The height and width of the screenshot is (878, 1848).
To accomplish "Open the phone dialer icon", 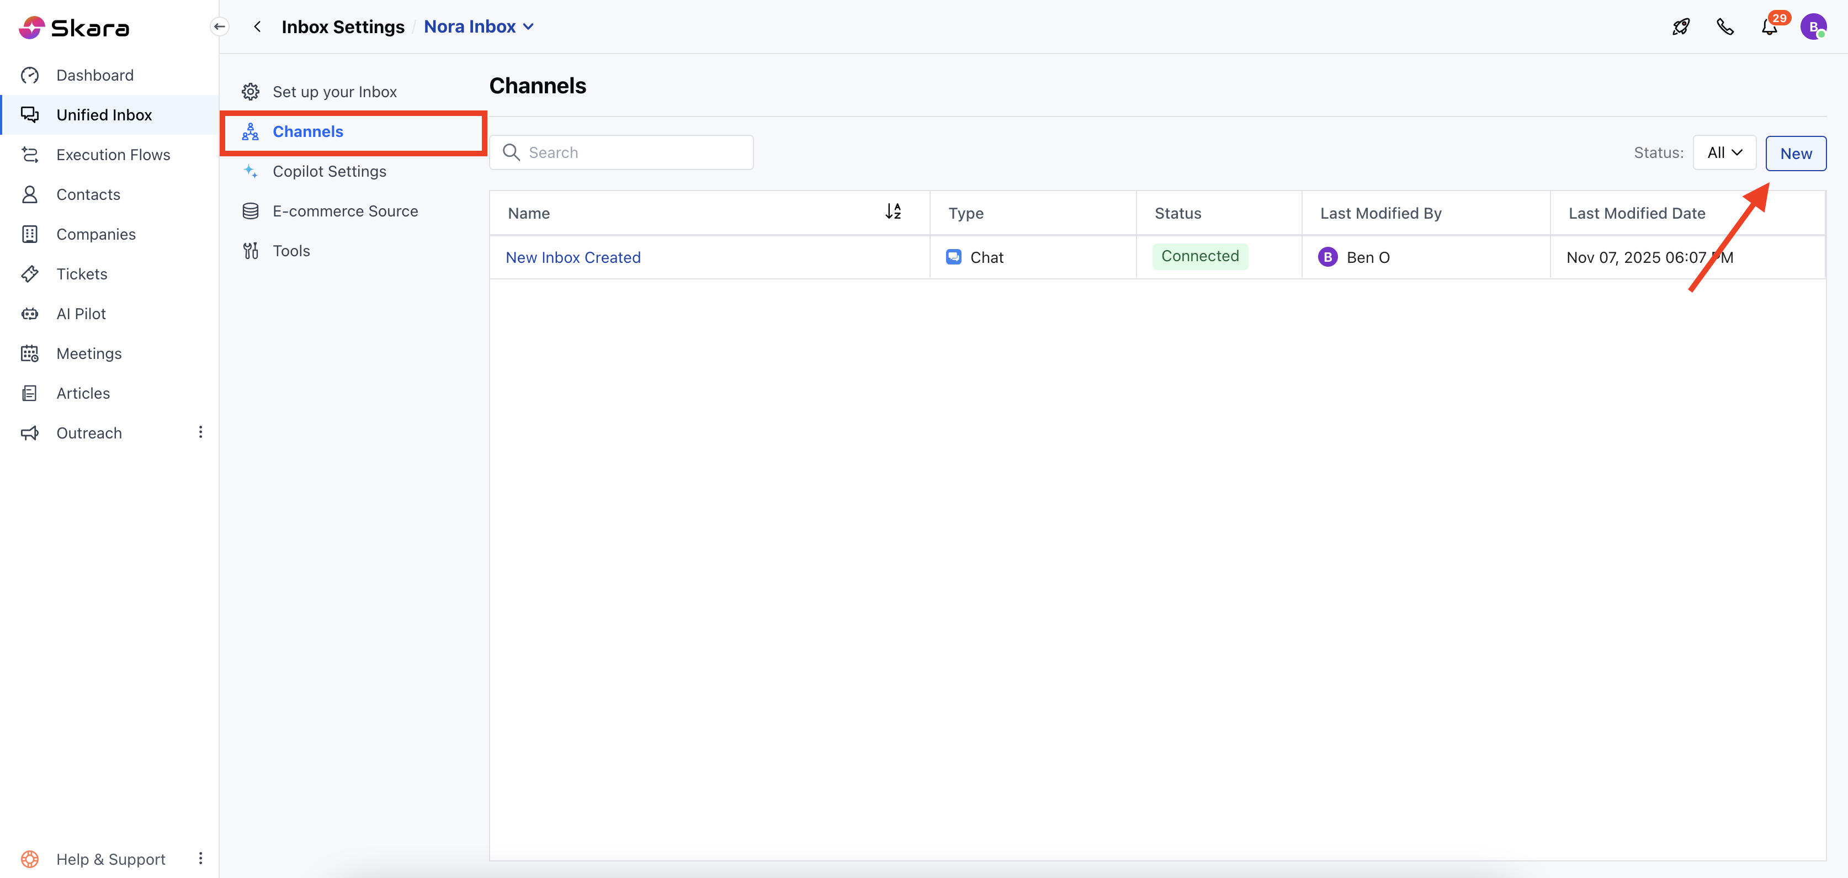I will pyautogui.click(x=1724, y=27).
